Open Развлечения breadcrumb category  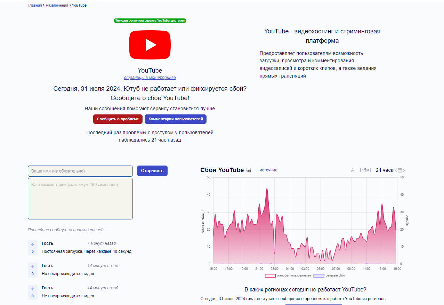coord(57,5)
